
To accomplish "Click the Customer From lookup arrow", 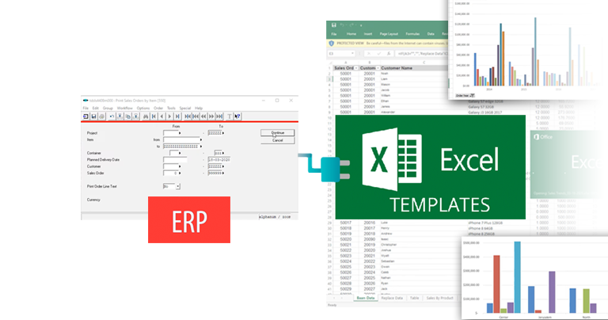I will click(x=180, y=166).
